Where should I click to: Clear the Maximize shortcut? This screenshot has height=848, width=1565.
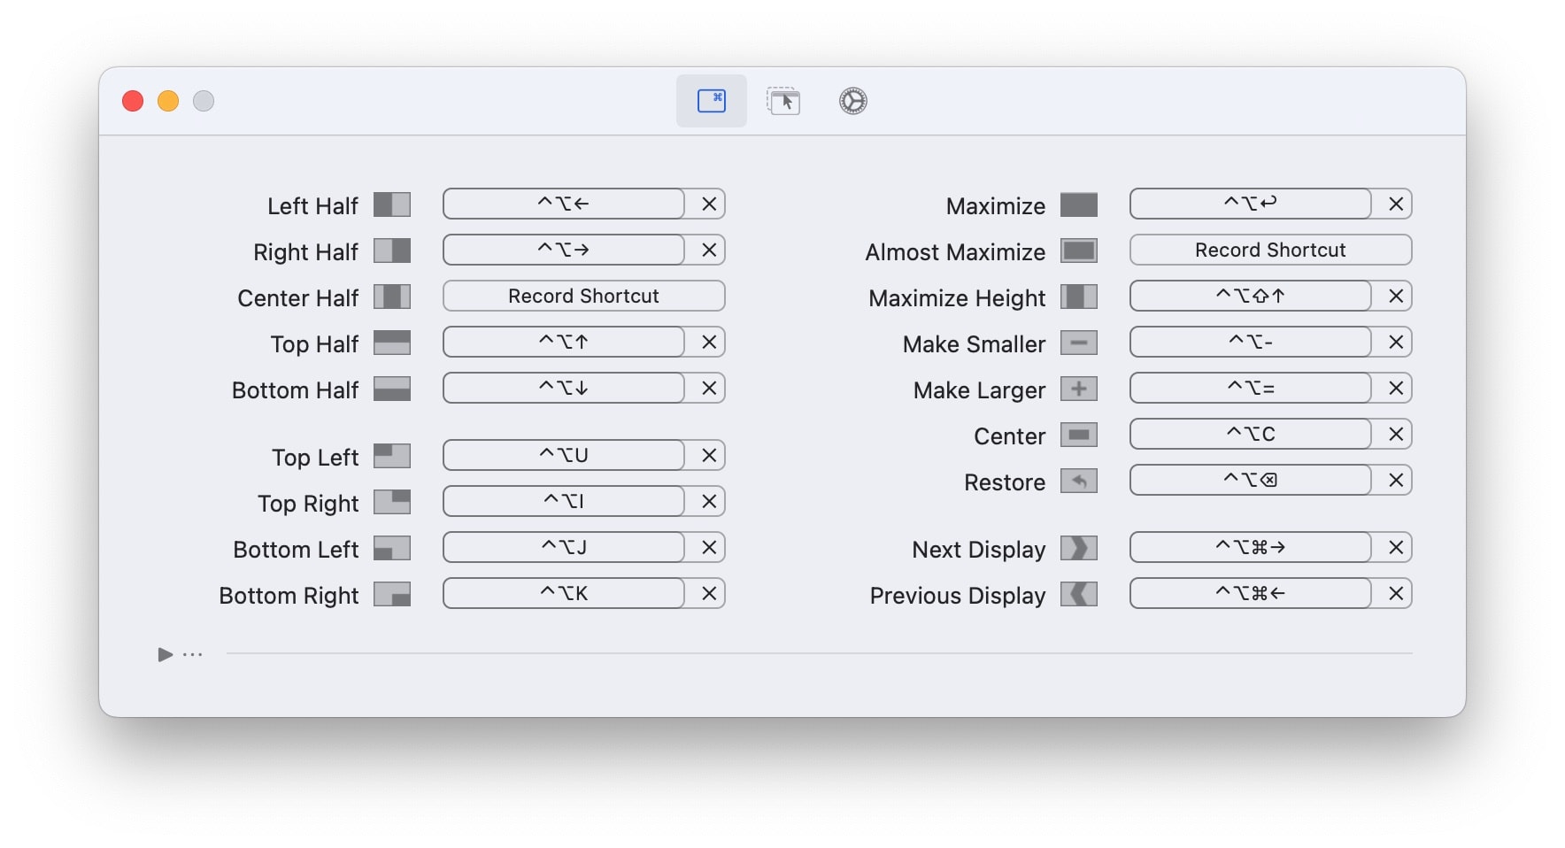tap(1396, 204)
